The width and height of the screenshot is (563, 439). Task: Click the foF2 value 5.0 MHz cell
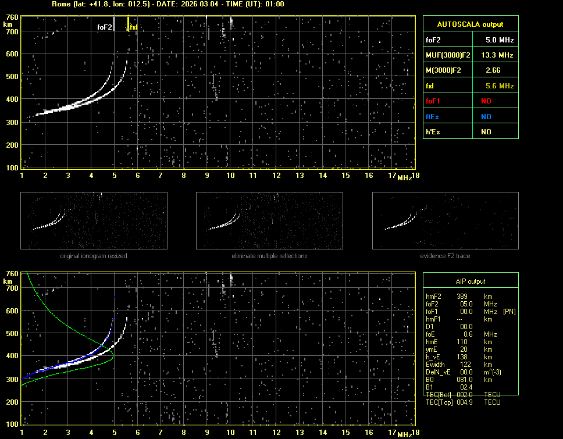point(500,41)
